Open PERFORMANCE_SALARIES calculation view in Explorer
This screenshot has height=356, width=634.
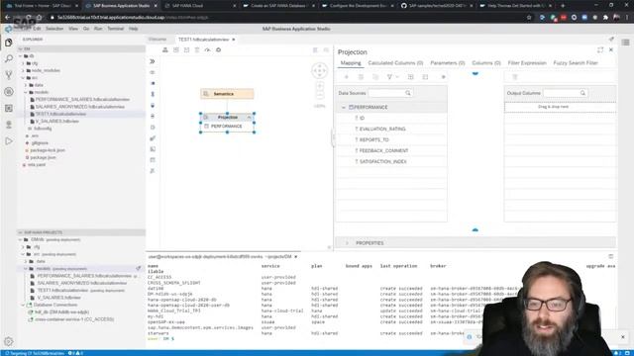click(82, 99)
